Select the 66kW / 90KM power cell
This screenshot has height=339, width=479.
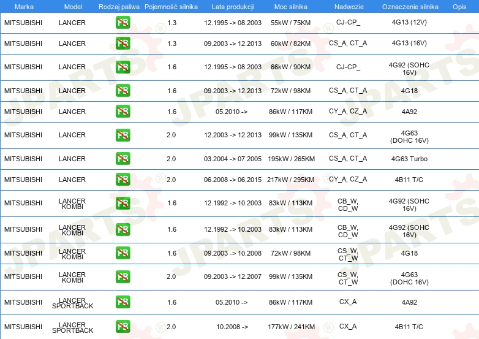290,67
